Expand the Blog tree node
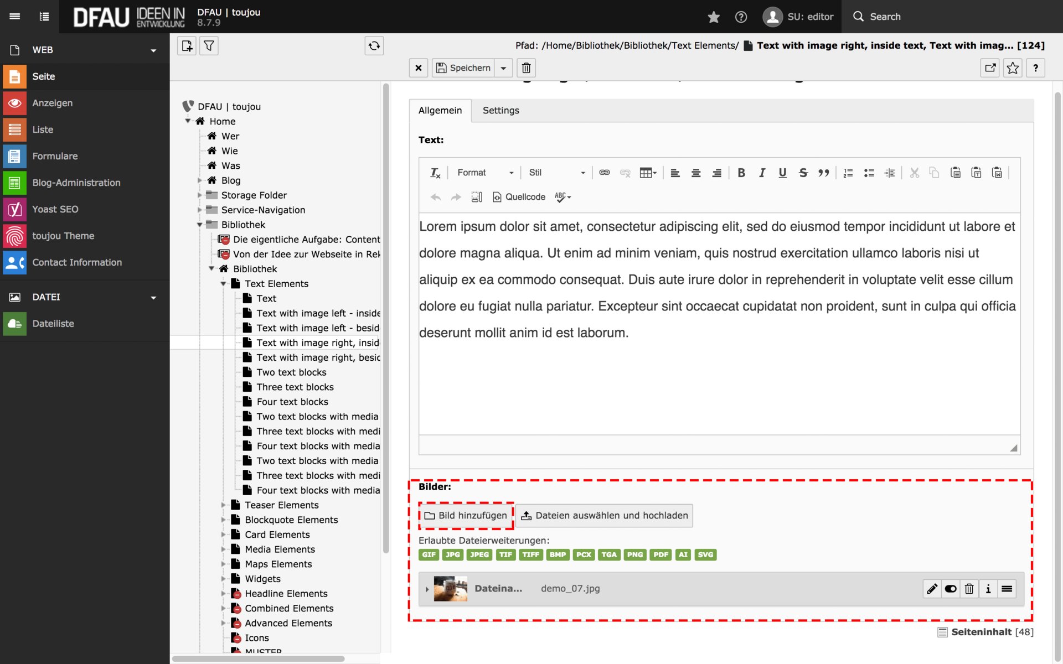This screenshot has height=664, width=1063. coord(200,180)
